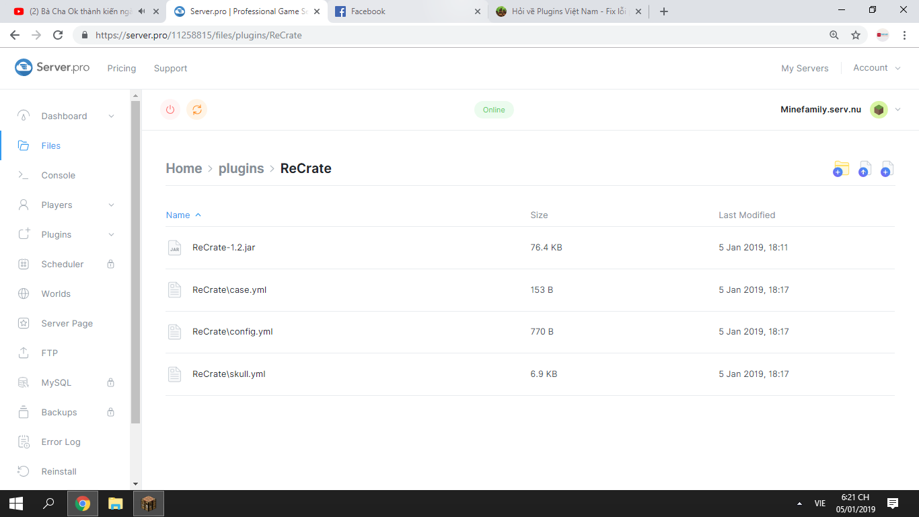Click the Minecraft block server avatar
Viewport: 919px width, 517px height.
coord(879,110)
